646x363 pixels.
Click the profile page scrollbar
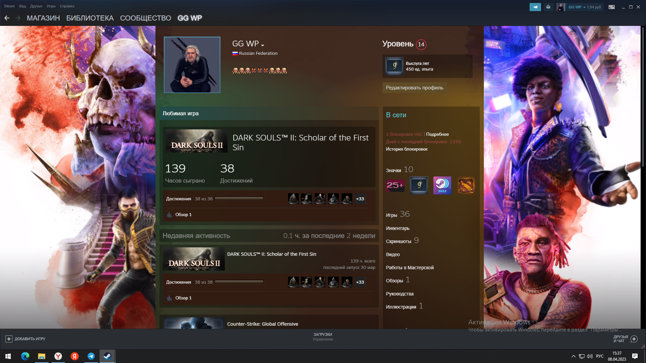click(643, 97)
